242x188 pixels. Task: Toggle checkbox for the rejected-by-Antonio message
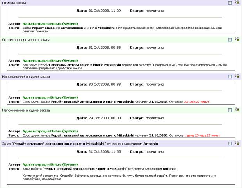coord(230,144)
